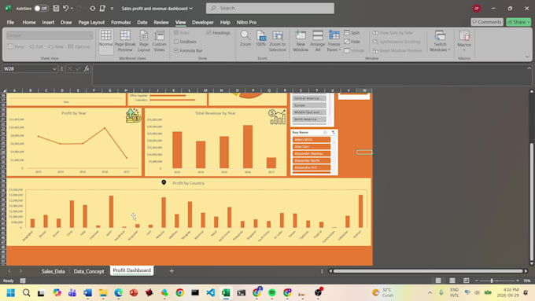Viewport: 535px width, 301px height.
Task: Open the Developer tab
Action: [x=203, y=22]
